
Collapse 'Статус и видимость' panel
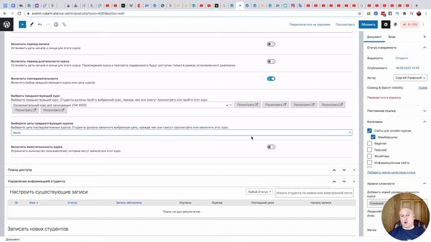(x=425, y=48)
